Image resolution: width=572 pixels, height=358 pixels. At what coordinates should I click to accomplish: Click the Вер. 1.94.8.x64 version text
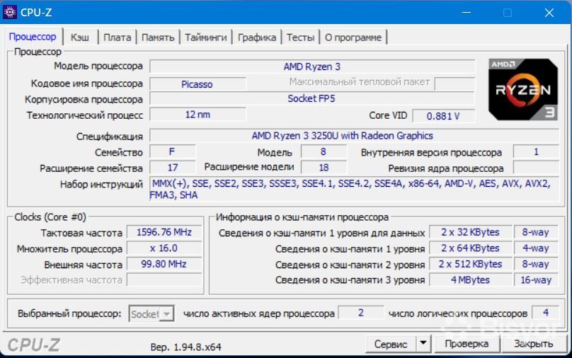185,347
